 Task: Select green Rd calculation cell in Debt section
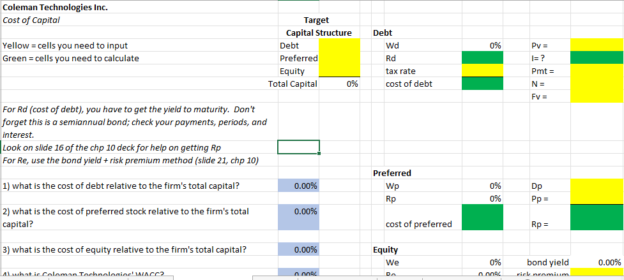[482, 58]
